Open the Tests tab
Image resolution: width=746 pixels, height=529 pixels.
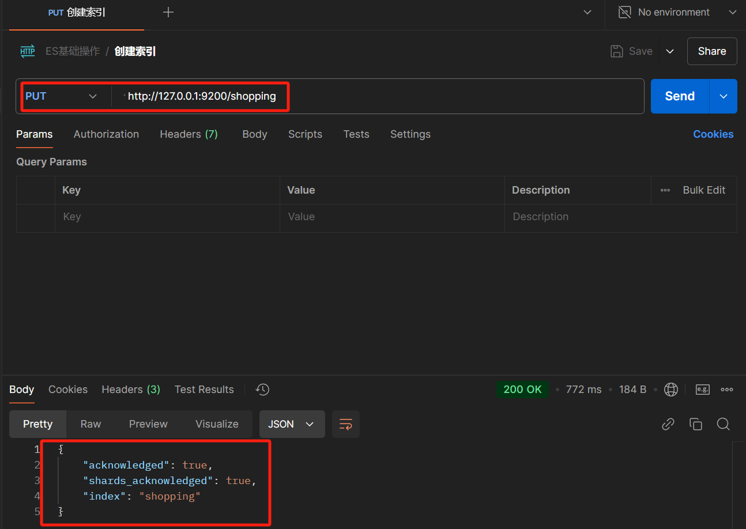tap(356, 134)
